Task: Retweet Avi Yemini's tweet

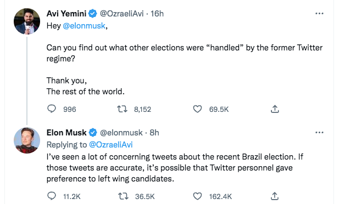Action: pyautogui.click(x=122, y=109)
